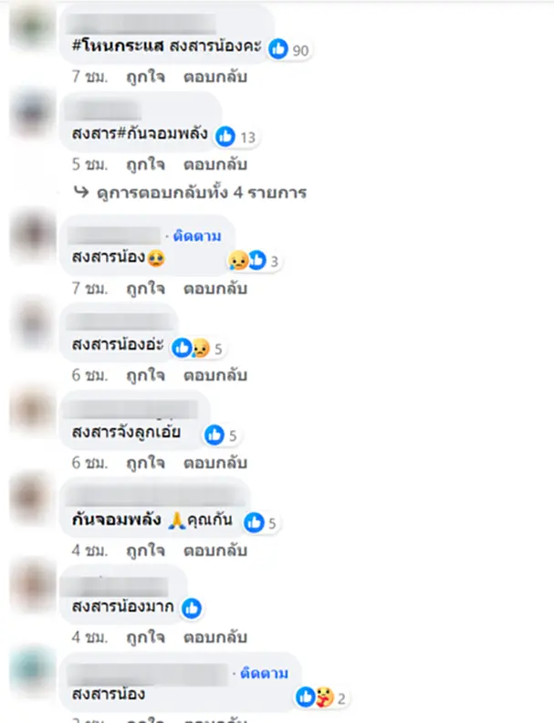This screenshot has height=723, width=554.
Task: Click like icon beside สงสารจังลูกเอ้ย
Action: click(214, 435)
